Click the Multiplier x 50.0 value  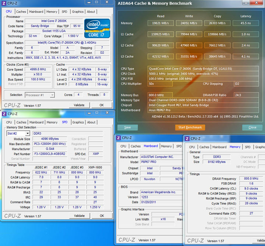click(x=38, y=74)
